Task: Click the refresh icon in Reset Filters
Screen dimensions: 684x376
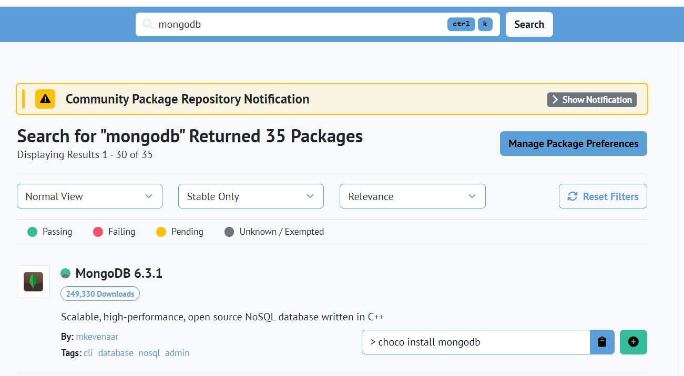Action: (x=573, y=196)
